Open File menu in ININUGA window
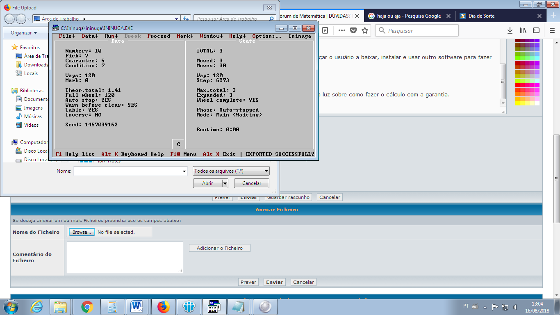 coord(67,36)
